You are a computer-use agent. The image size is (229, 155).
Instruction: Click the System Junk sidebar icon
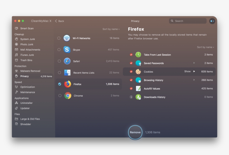[x=16, y=39]
